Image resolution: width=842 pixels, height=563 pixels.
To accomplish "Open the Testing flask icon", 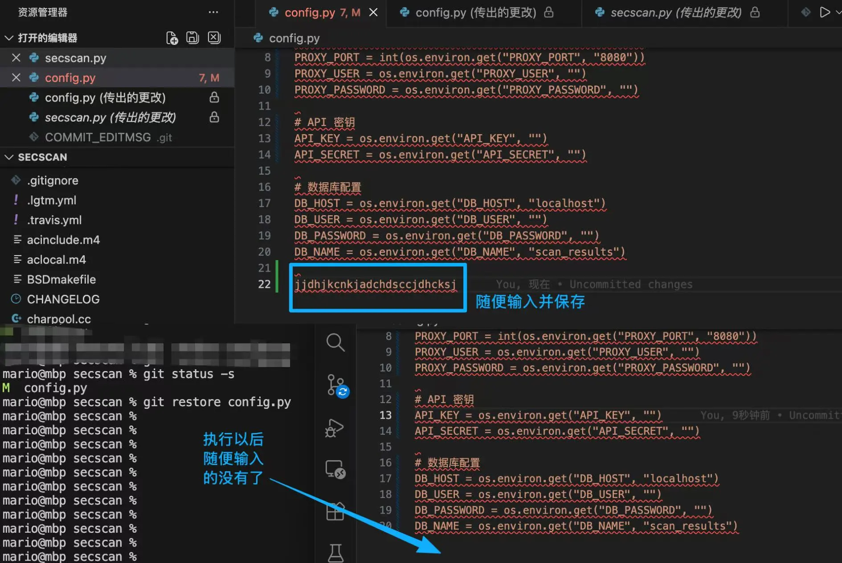I will 335,553.
